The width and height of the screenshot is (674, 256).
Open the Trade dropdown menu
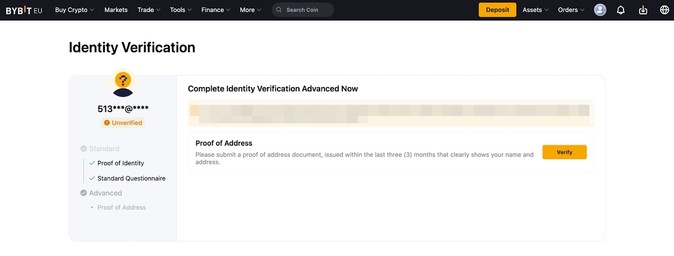click(x=148, y=10)
